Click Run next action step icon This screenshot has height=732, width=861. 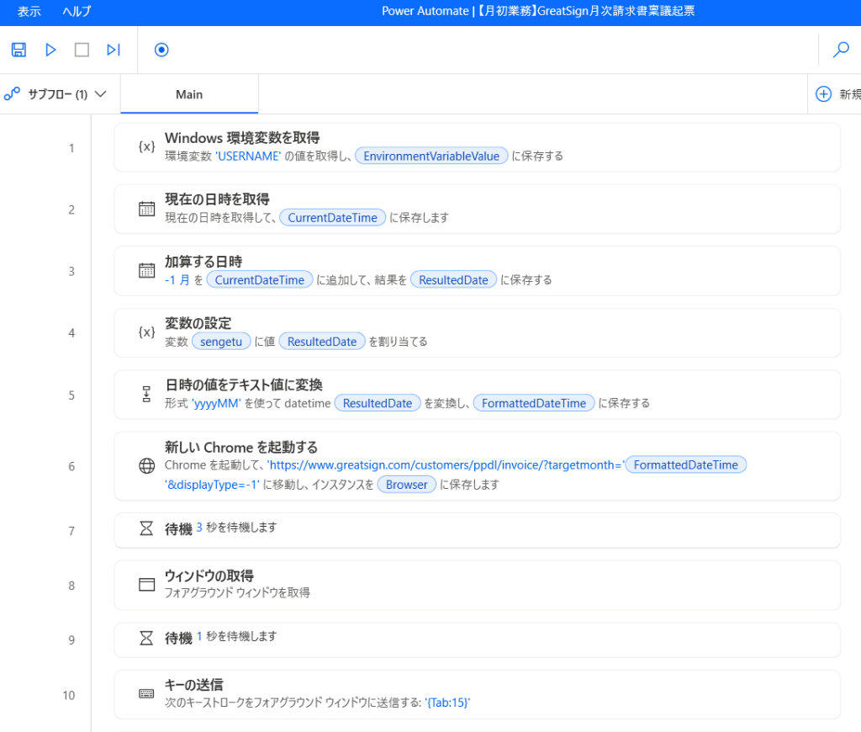tap(114, 50)
